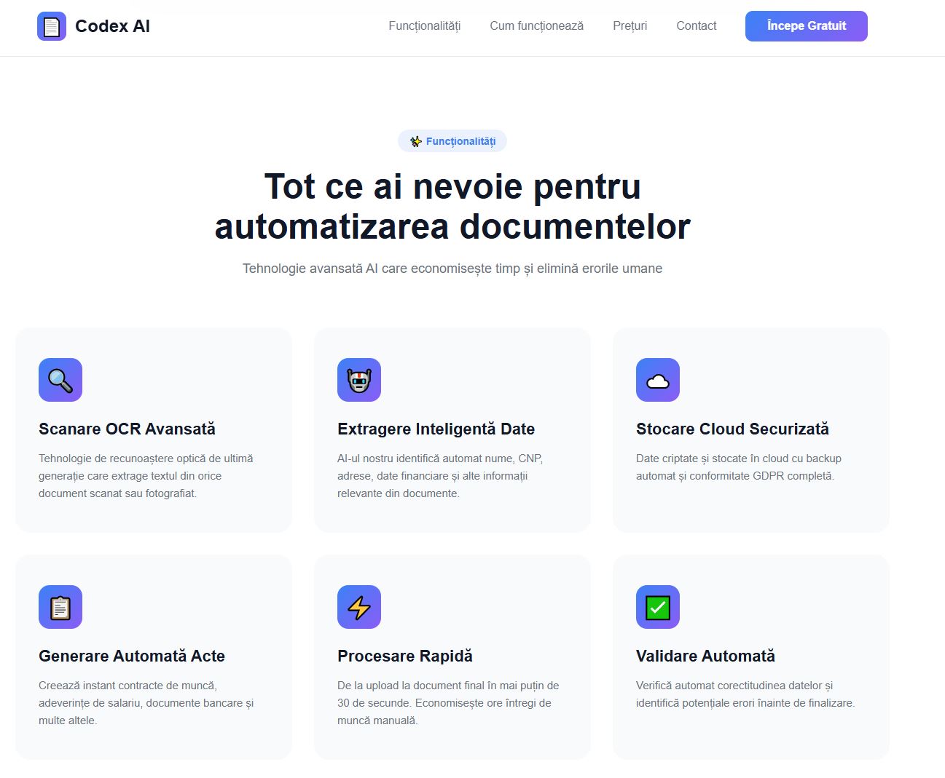
Task: Click the clipboard document generation icon
Action: pos(60,607)
